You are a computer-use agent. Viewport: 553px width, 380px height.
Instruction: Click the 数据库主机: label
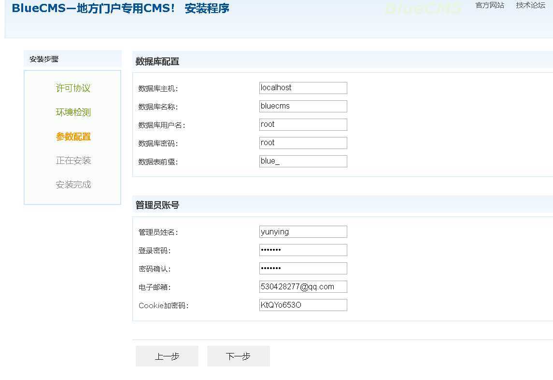(x=158, y=89)
